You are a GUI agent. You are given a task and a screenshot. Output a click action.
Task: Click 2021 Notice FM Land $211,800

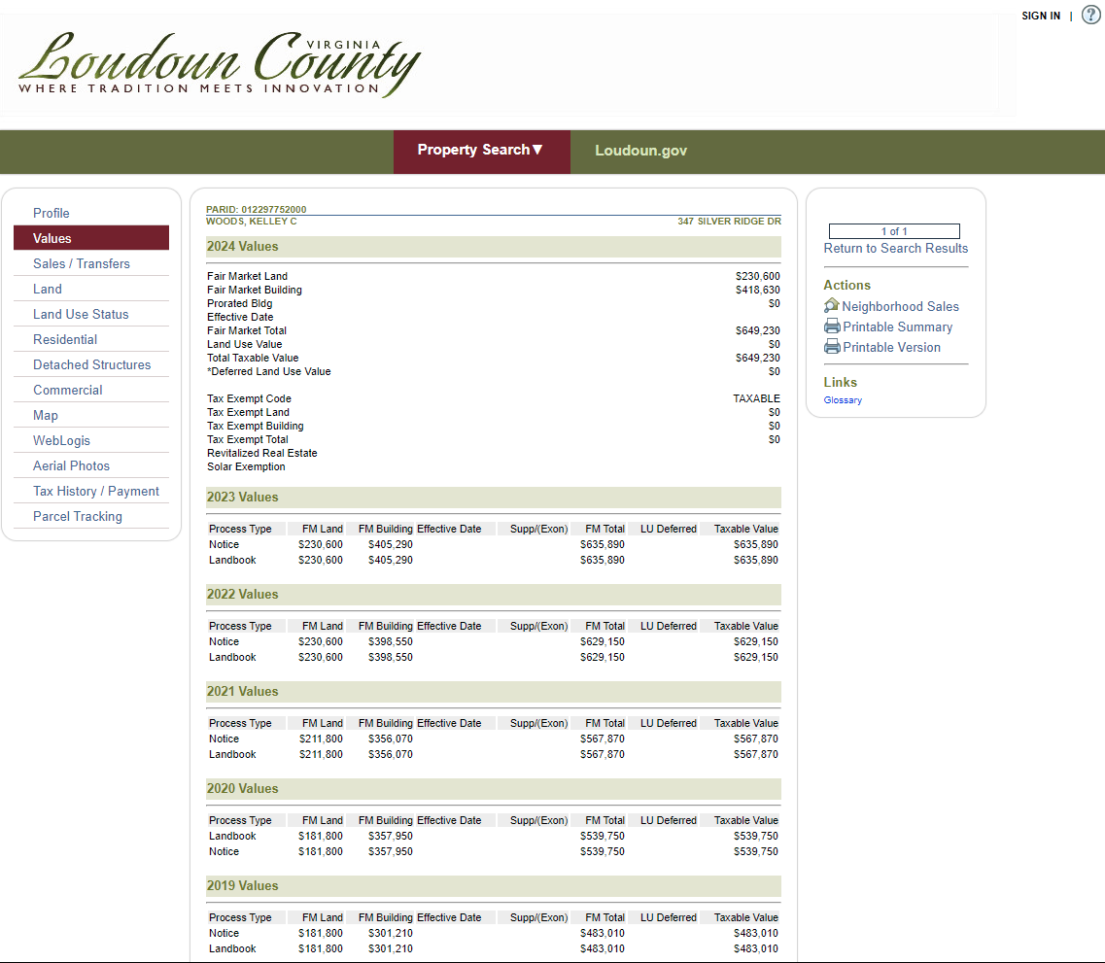tap(321, 739)
